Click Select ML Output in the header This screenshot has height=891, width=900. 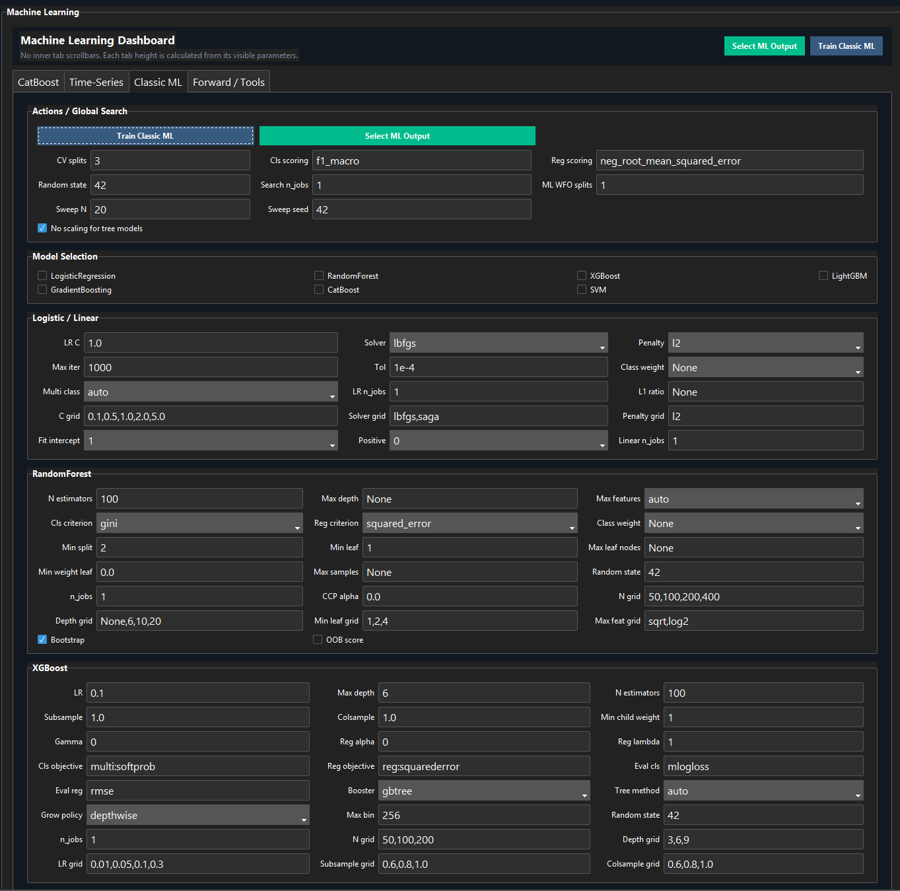[x=765, y=46]
